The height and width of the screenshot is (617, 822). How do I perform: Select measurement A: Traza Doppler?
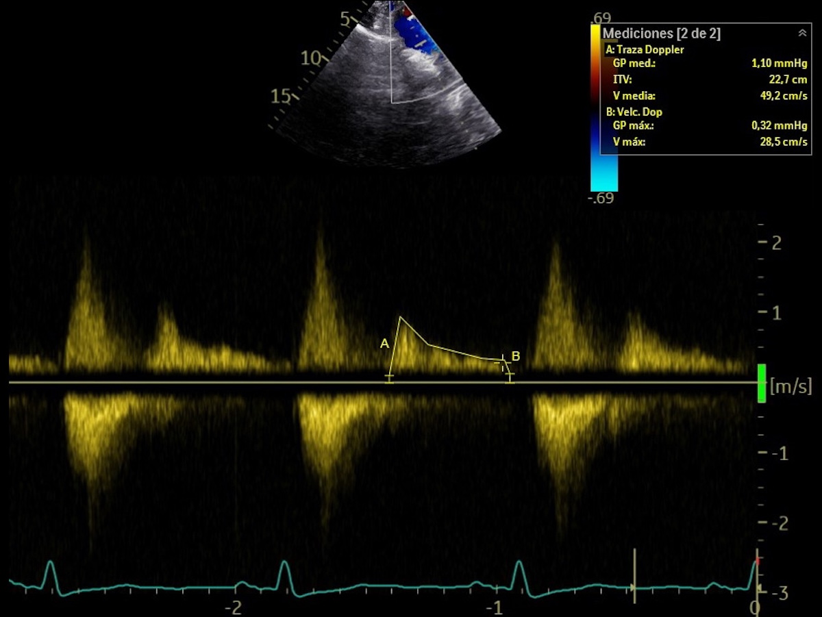(645, 50)
